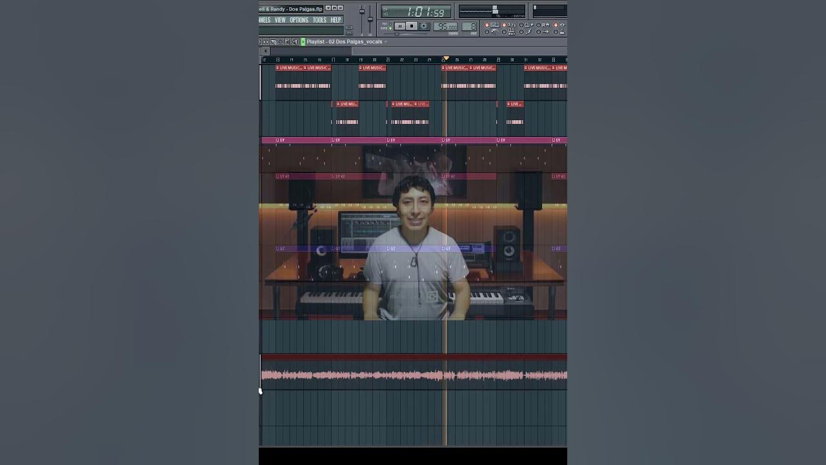
Task: Open menu of SY clip at bar 17
Action: coord(333,140)
